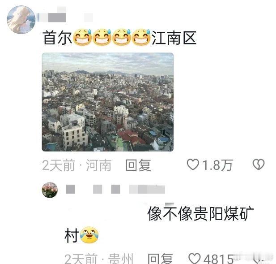Image resolution: width=276 pixels, height=264 pixels.
Task: Select the 像不像贵阳煤矿 reply text
Action: click(200, 214)
